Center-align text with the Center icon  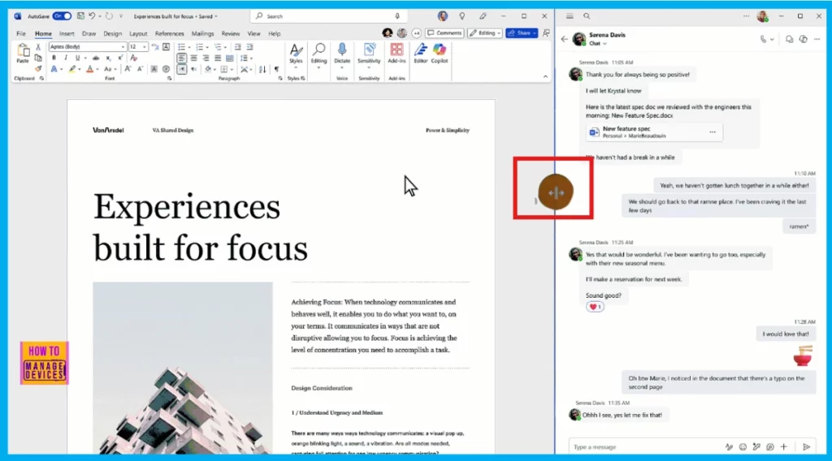click(x=193, y=58)
